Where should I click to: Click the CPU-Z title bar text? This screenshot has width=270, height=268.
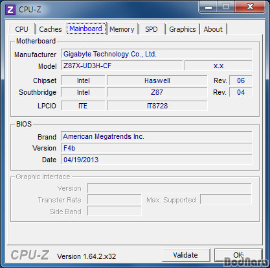(x=30, y=10)
